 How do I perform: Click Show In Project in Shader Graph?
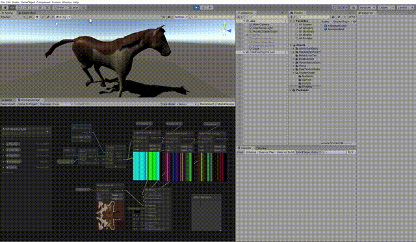[28, 104]
